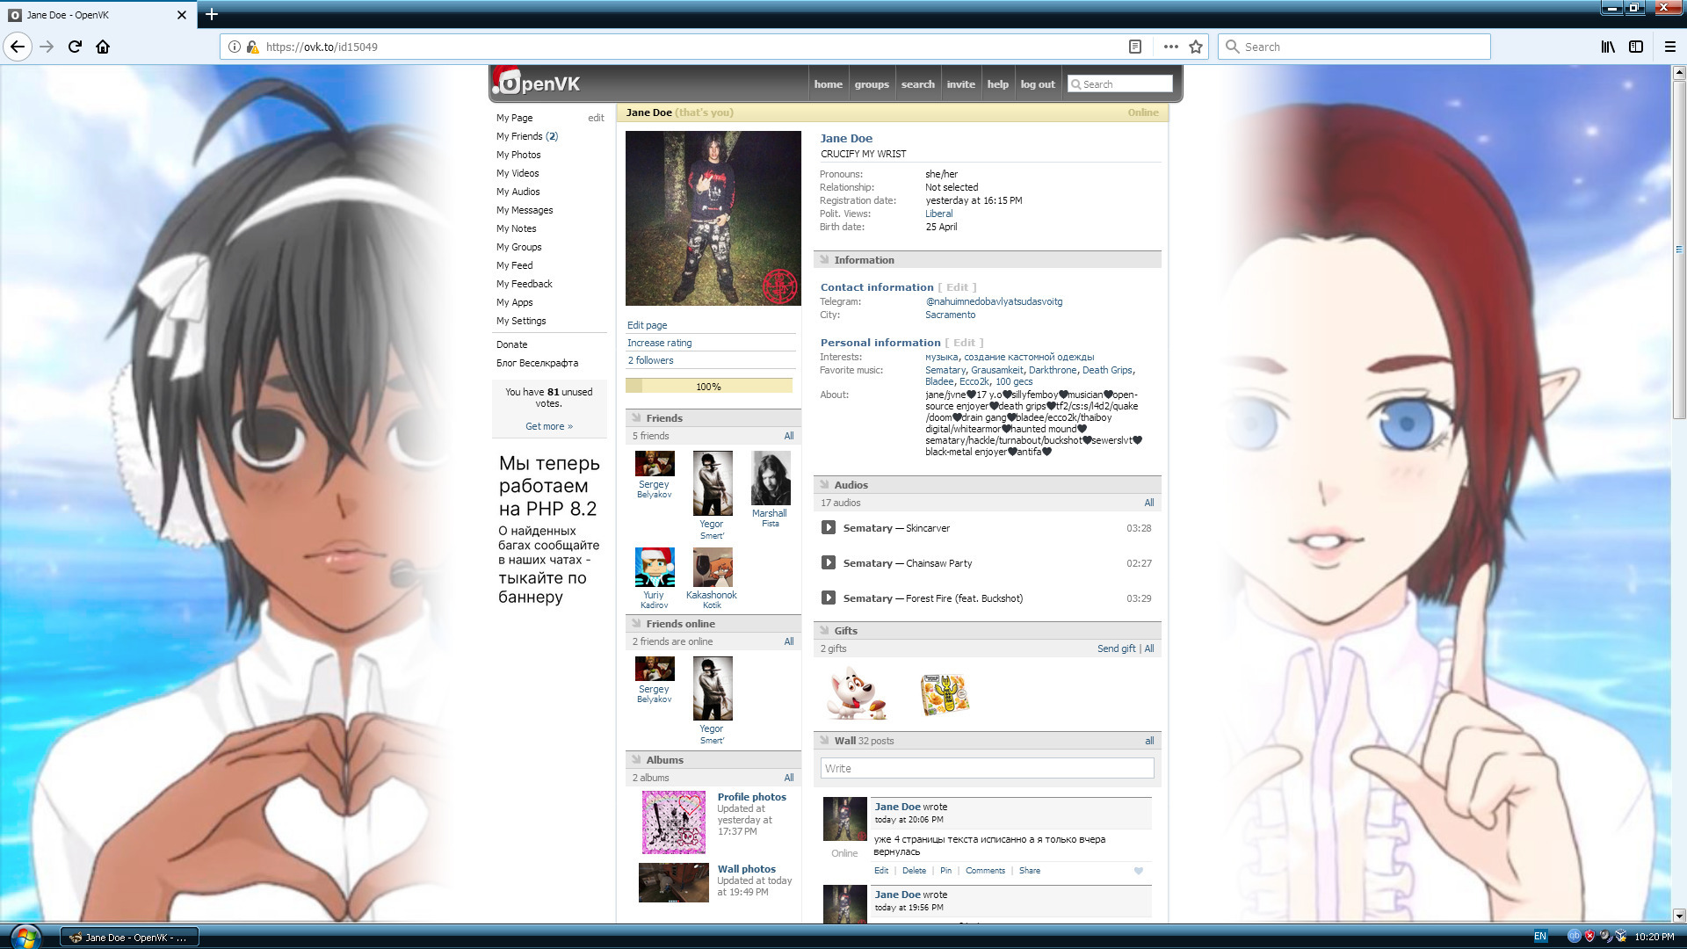The image size is (1687, 949).
Task: Click the wall Write input field
Action: coord(987,768)
